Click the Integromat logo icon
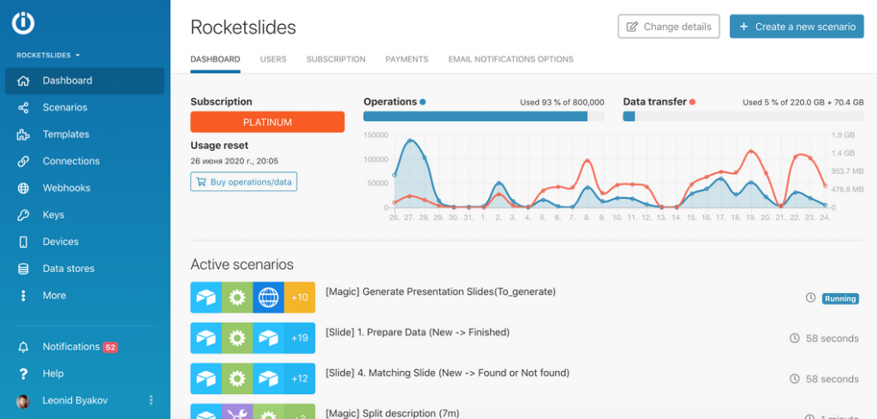Viewport: 877px width, 419px height. pos(23,23)
